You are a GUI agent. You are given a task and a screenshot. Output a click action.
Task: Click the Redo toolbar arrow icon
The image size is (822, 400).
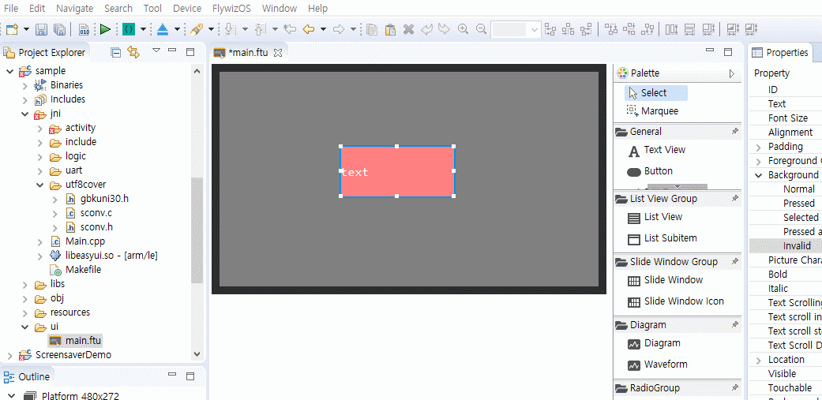444,29
